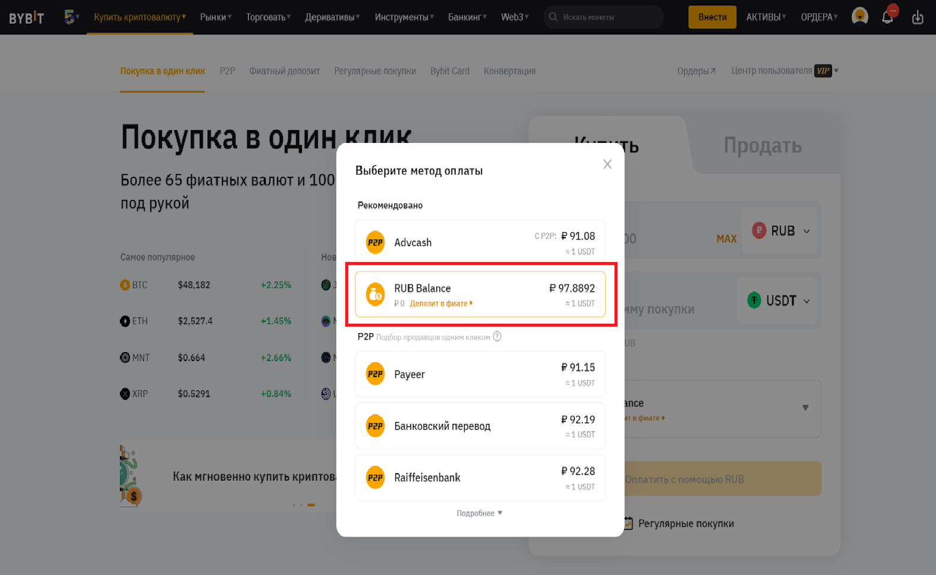
Task: Open the RUB currency dropdown
Action: point(781,231)
